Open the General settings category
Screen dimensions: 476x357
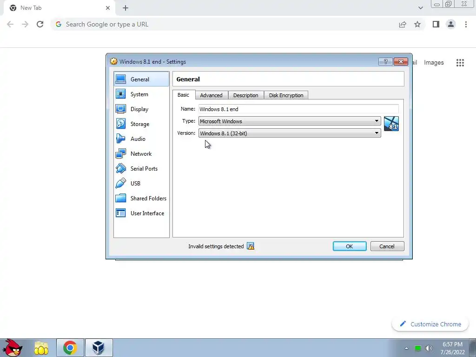(141, 79)
